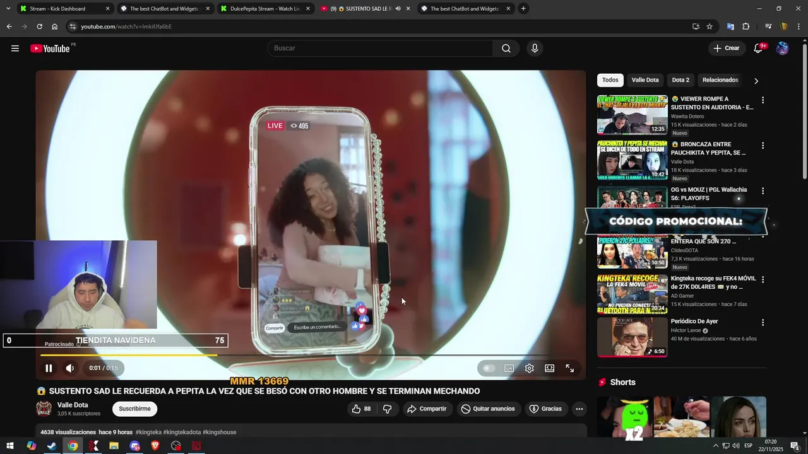Open VIEWER ROMPE A SUSTENTO thumbnail
The height and width of the screenshot is (454, 808).
[x=632, y=115]
